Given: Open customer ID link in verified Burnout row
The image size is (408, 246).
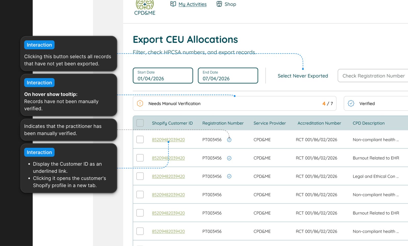Looking at the screenshot, I should pos(168,158).
